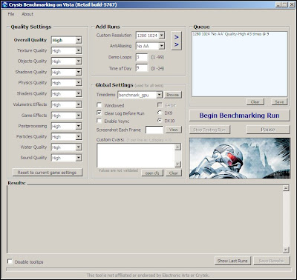Enable Vsync checkbox

point(99,121)
